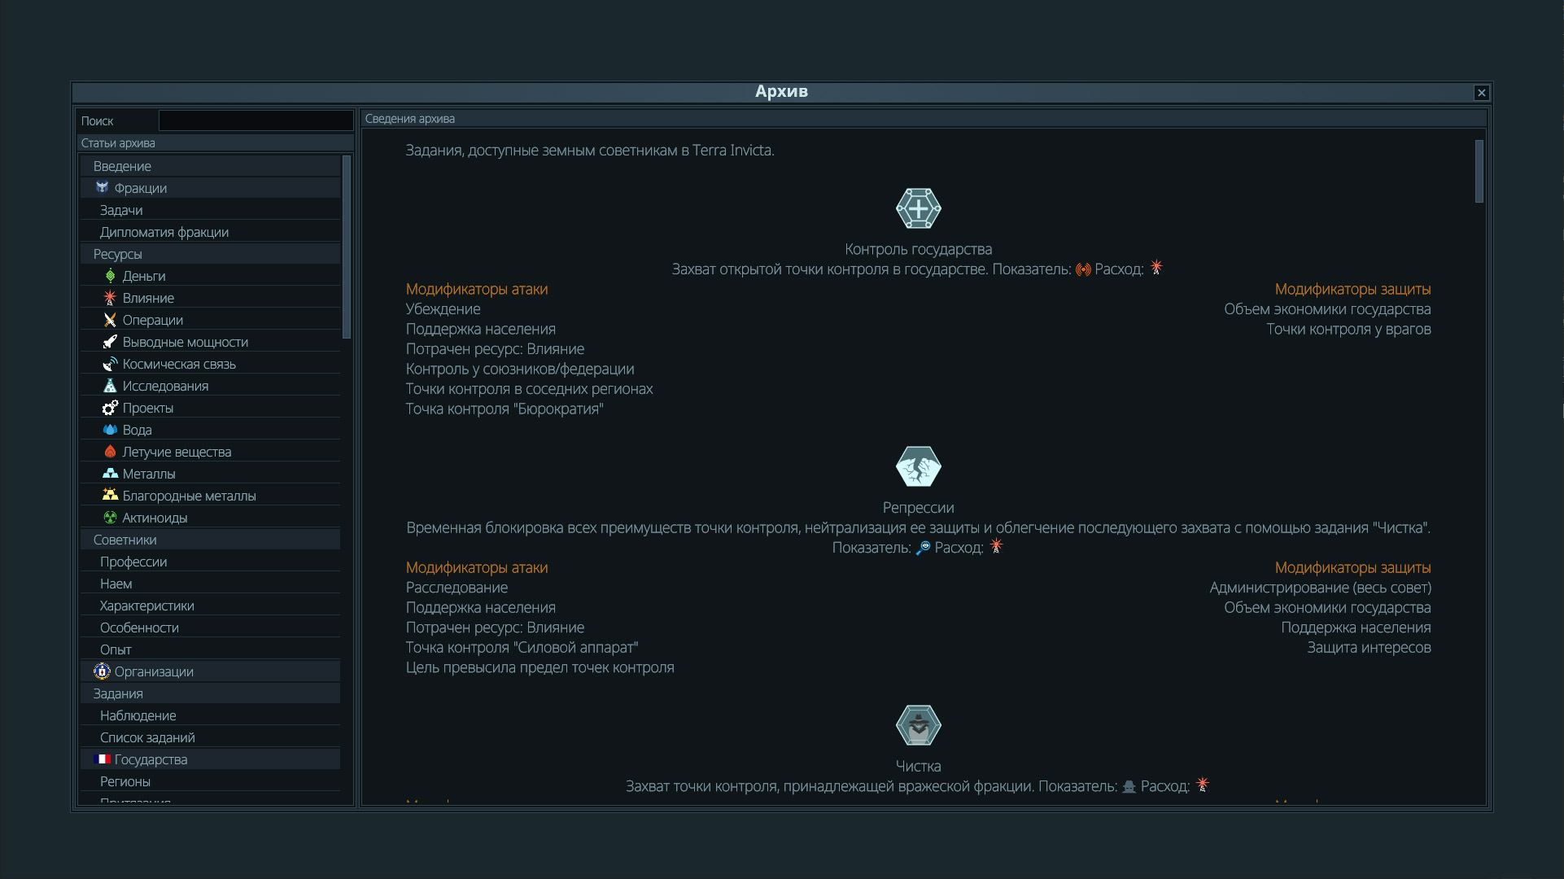Click the Control Nation mission hexagon icon

[x=918, y=209]
